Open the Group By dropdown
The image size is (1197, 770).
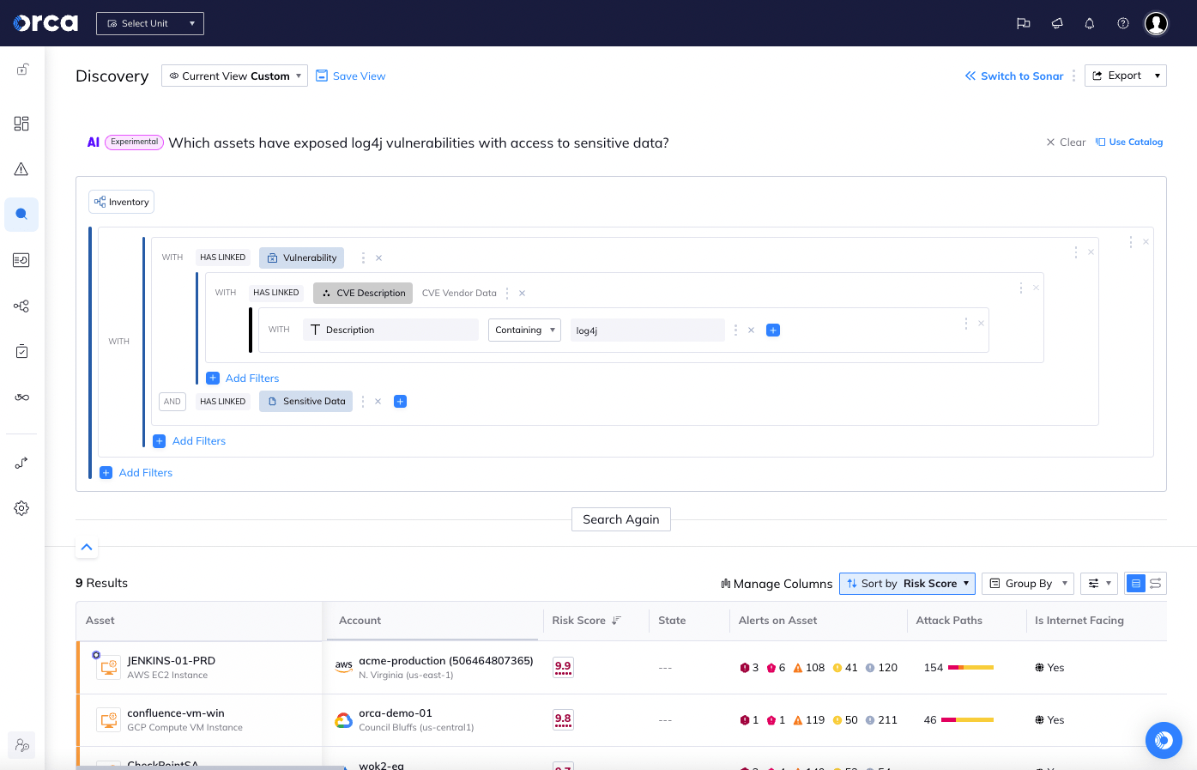[1027, 583]
